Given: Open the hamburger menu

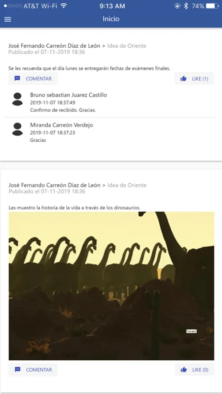Looking at the screenshot, I should click(8, 19).
